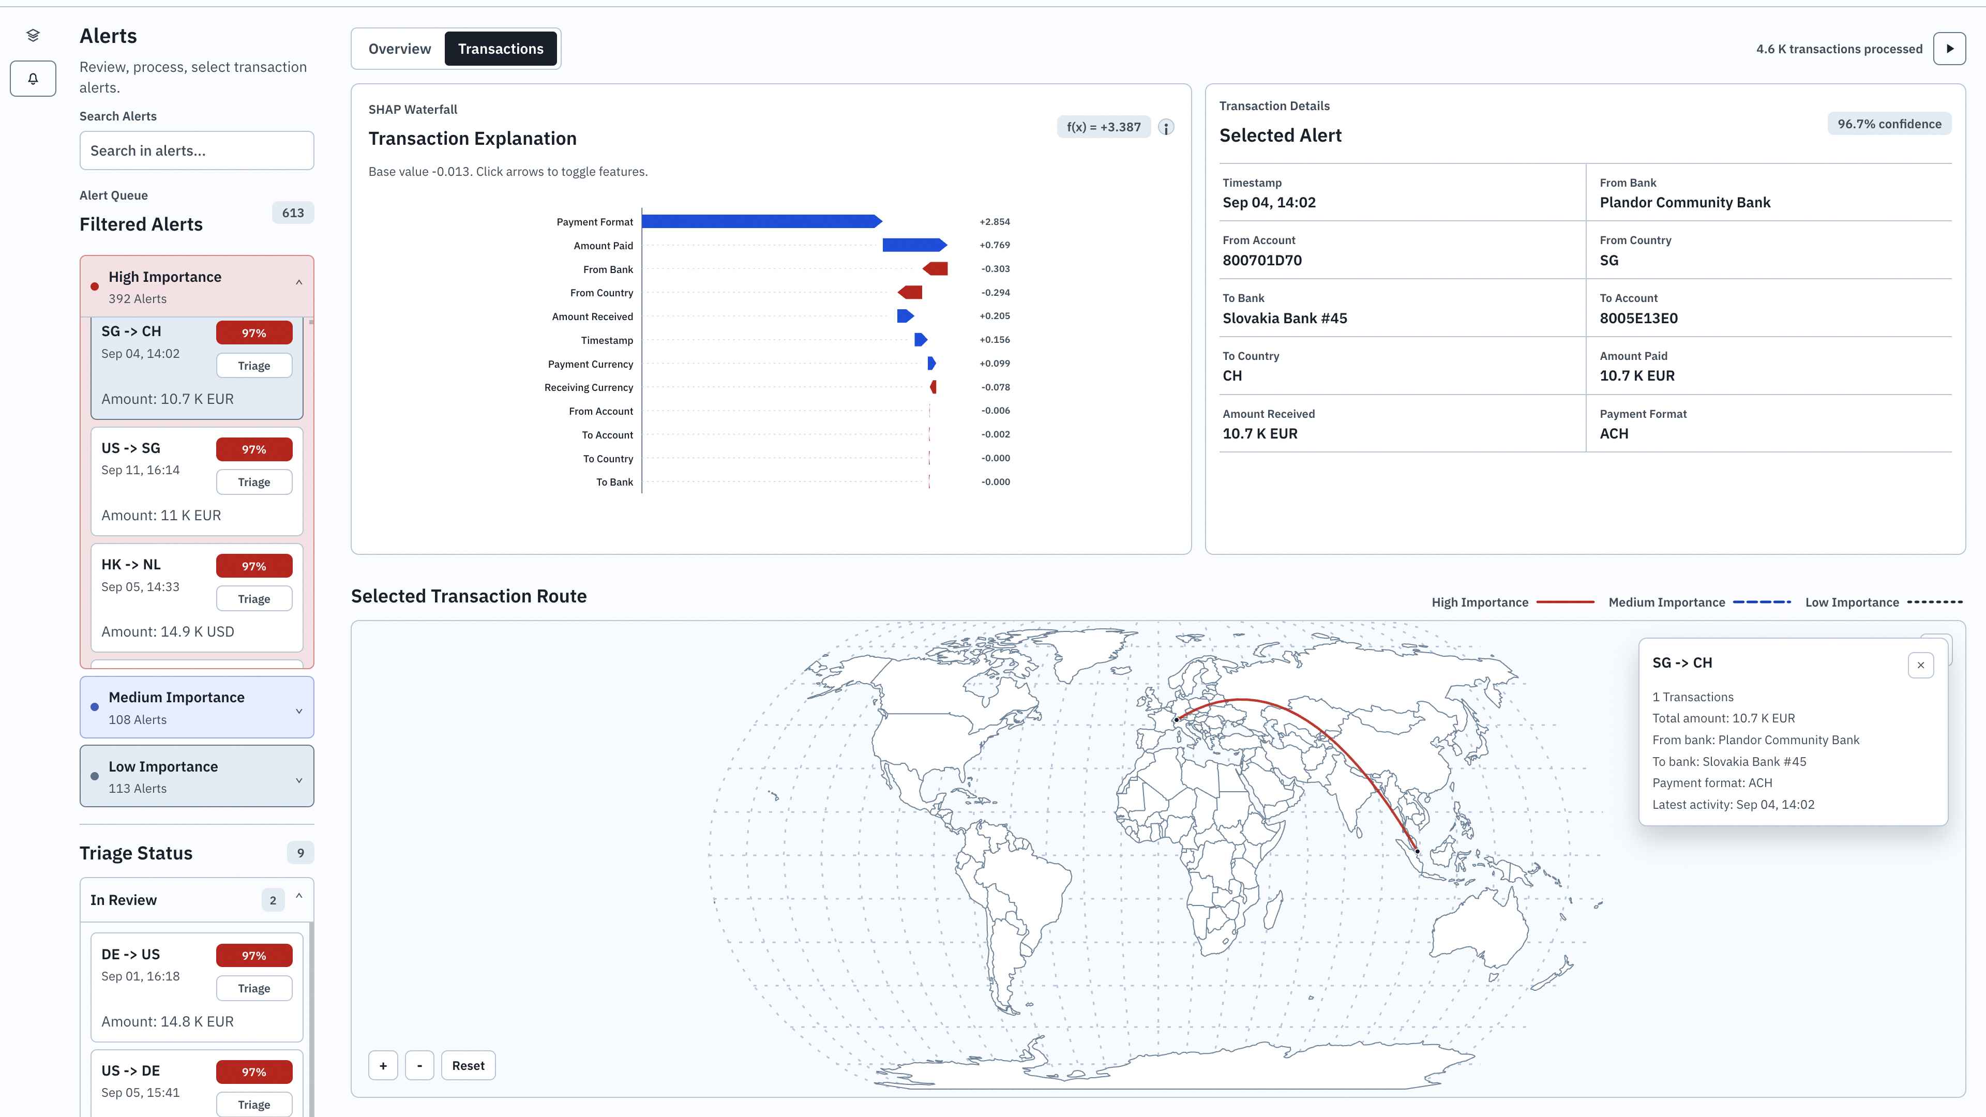Click the To Account value 8005E13E0
This screenshot has width=1986, height=1117.
(1638, 319)
